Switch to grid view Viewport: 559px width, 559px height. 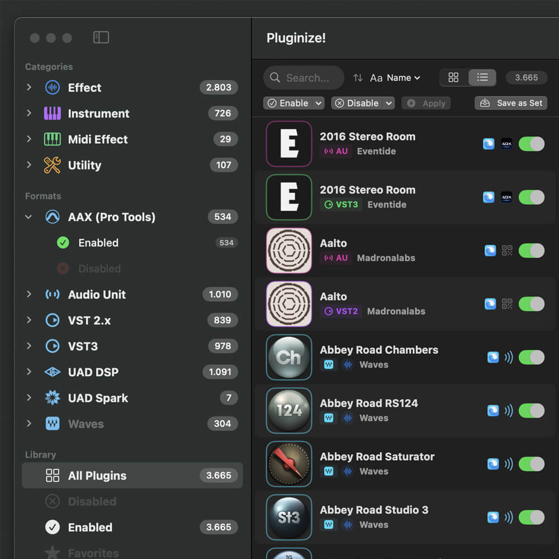[453, 77]
